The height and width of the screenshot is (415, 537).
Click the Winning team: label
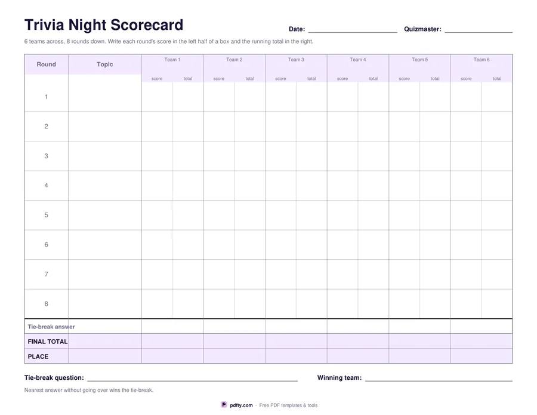[340, 377]
